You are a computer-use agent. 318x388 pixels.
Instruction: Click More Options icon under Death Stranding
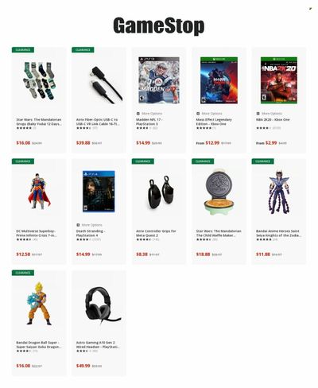78,225
